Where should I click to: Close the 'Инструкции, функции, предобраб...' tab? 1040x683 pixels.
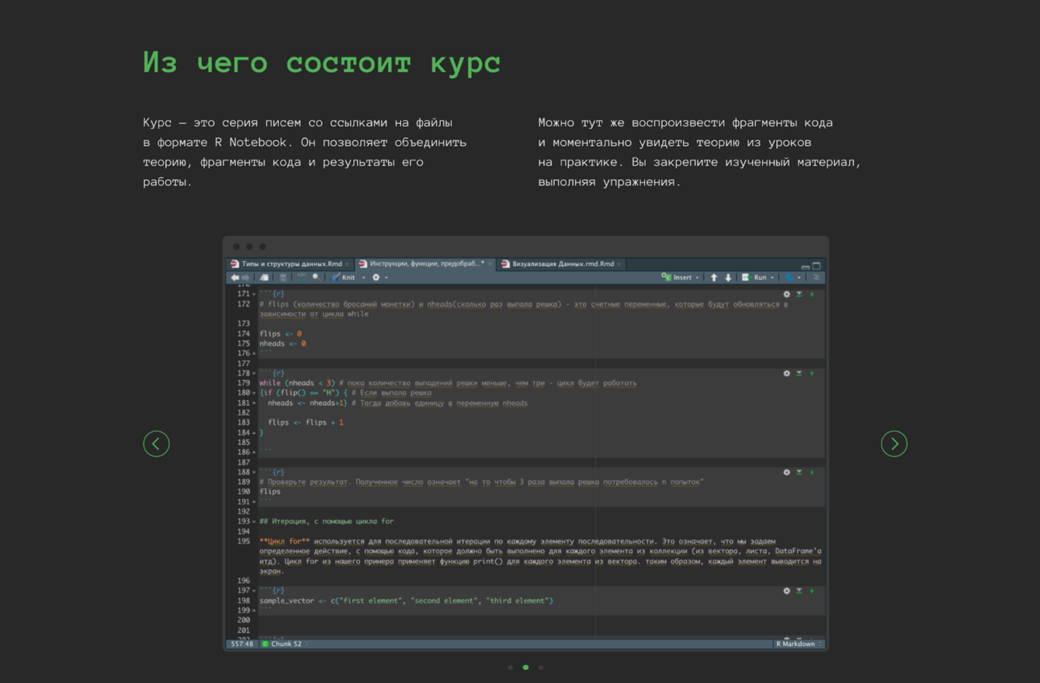(490, 264)
